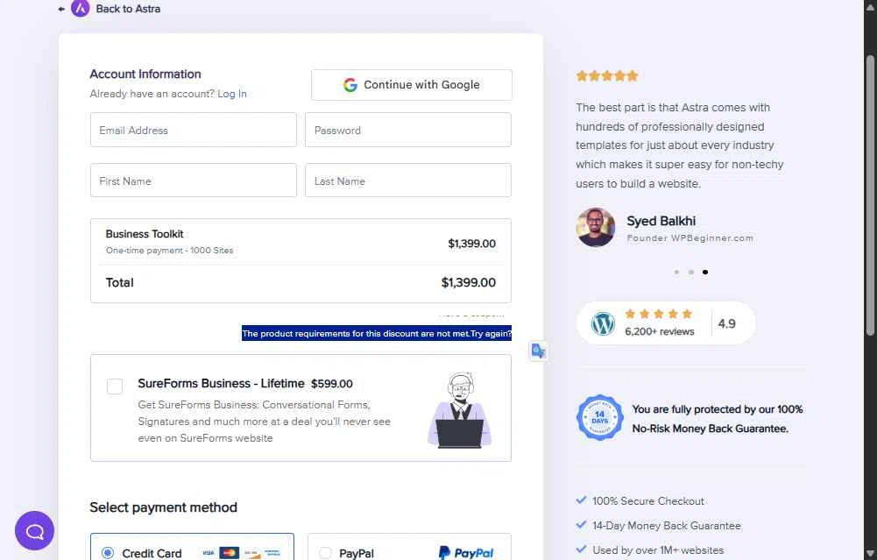Click the Total $1,399.00 amount
Image resolution: width=877 pixels, height=560 pixels.
468,282
